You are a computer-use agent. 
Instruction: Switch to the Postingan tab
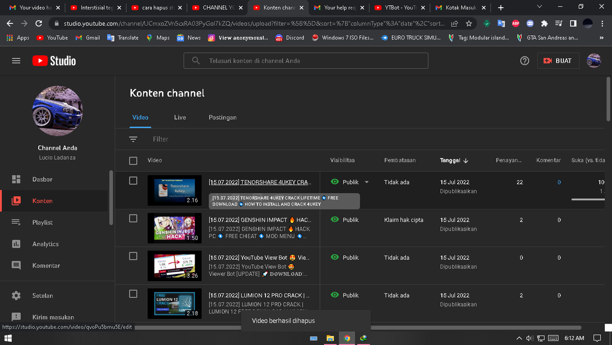click(x=222, y=117)
